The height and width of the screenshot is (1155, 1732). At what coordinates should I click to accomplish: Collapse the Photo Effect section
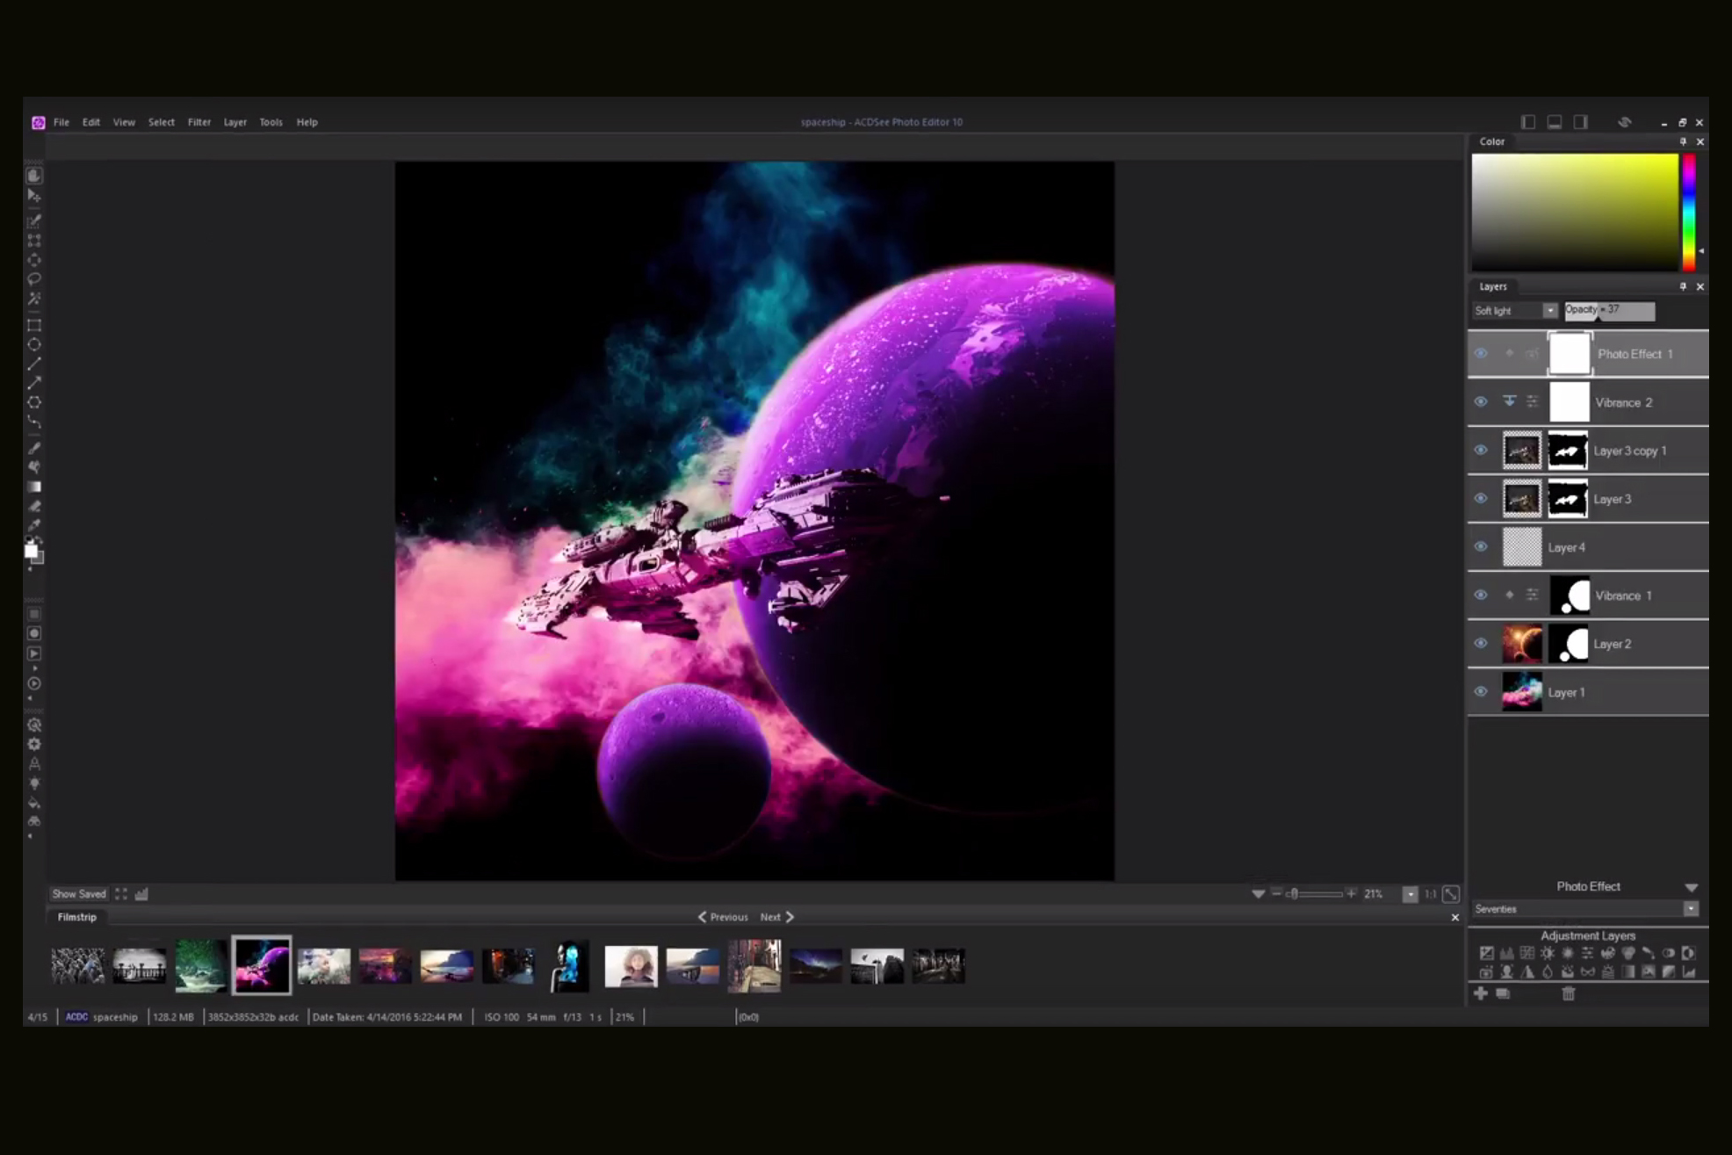point(1691,886)
